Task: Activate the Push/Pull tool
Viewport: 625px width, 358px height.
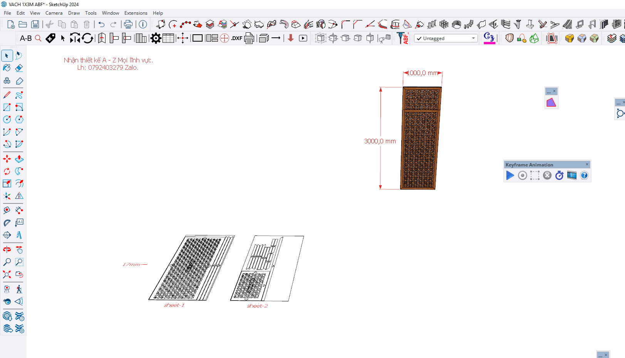Action: click(x=19, y=159)
